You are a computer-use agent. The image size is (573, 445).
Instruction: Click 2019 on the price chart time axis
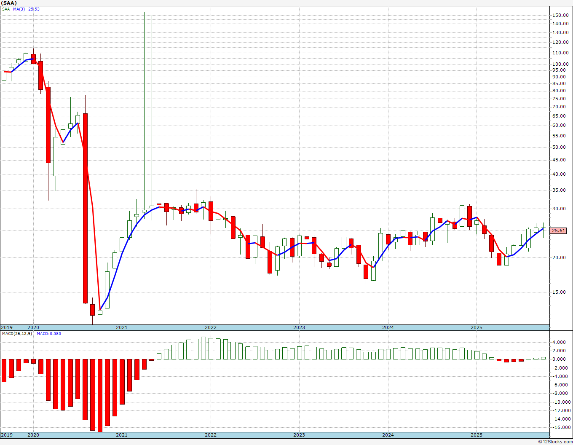click(x=7, y=327)
